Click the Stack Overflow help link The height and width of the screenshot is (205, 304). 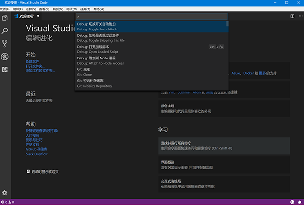(37, 154)
